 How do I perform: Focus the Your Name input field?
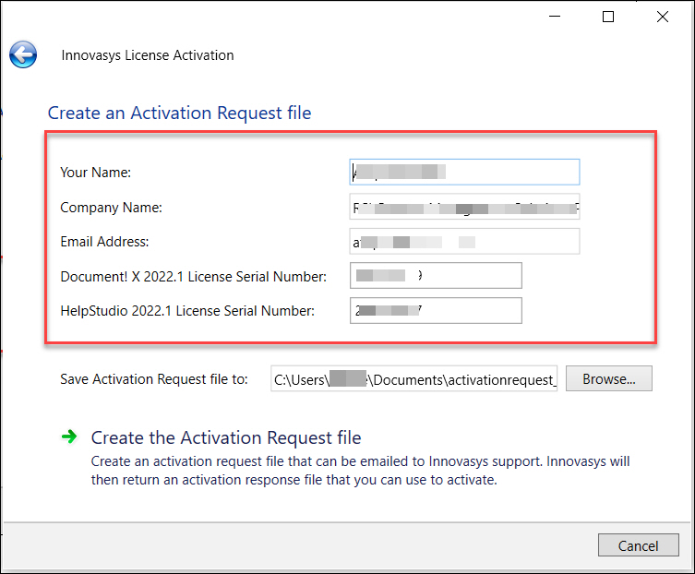pyautogui.click(x=464, y=172)
